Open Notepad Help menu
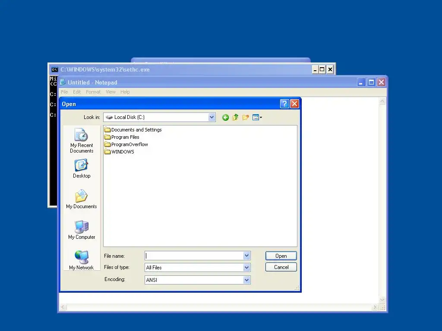The height and width of the screenshot is (331, 442). (x=125, y=92)
